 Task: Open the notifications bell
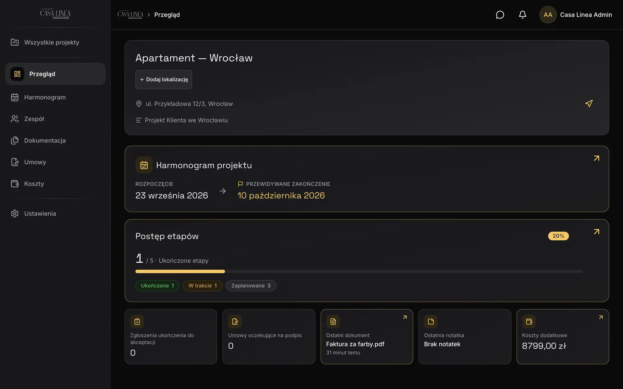click(x=522, y=15)
